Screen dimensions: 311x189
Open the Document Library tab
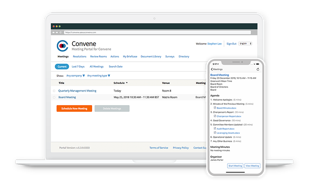151,56
